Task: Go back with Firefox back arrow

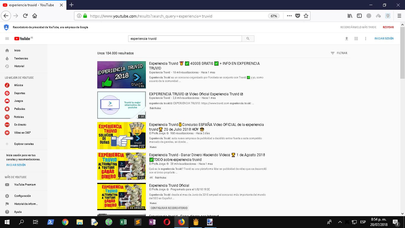Action: click(x=6, y=16)
